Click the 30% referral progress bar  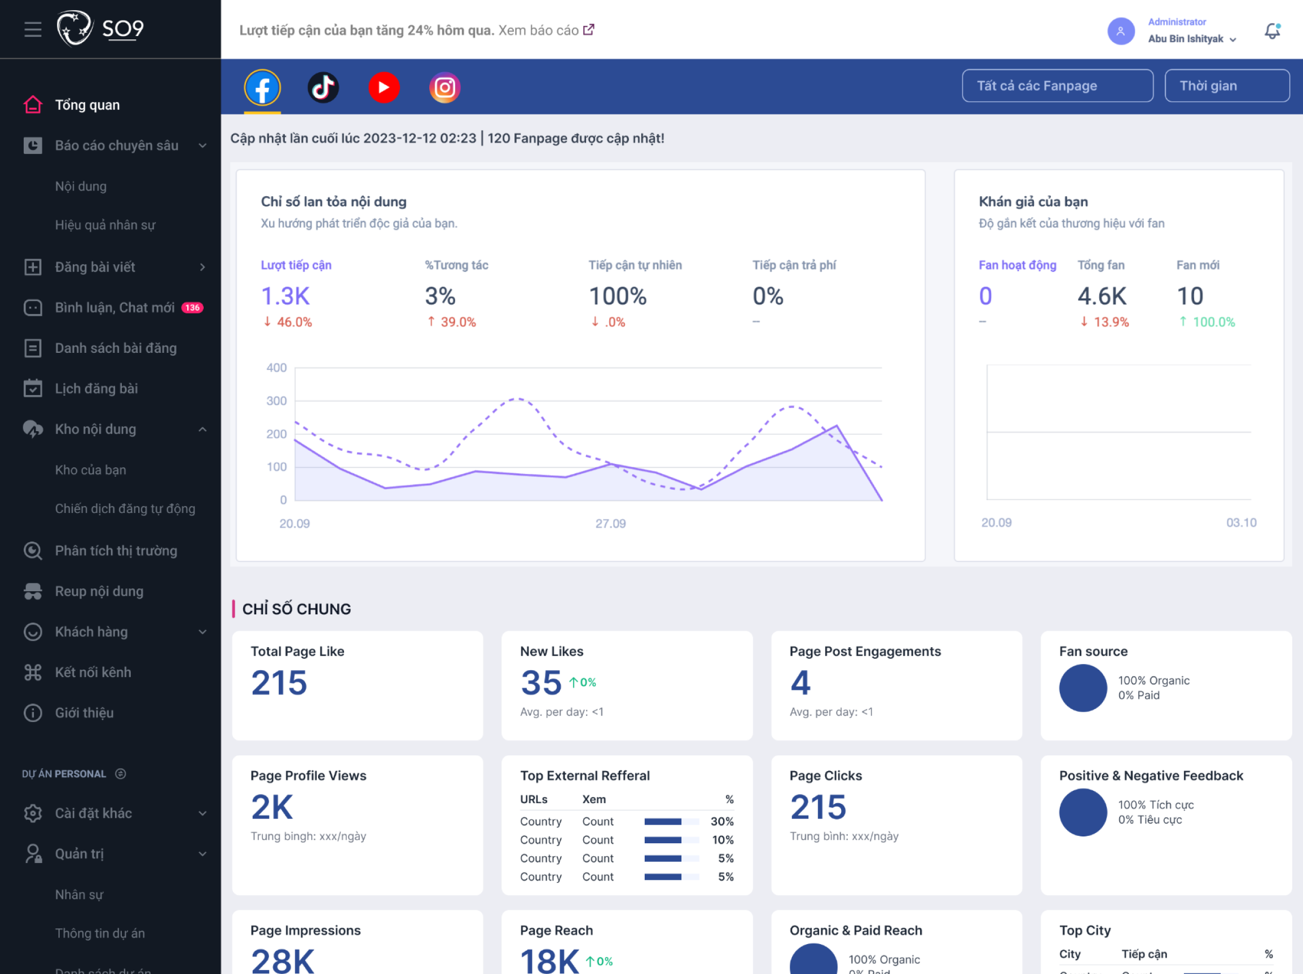(x=672, y=822)
